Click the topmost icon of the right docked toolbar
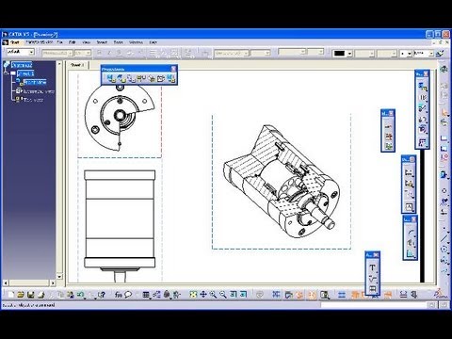This screenshot has height=339, width=452. [444, 69]
